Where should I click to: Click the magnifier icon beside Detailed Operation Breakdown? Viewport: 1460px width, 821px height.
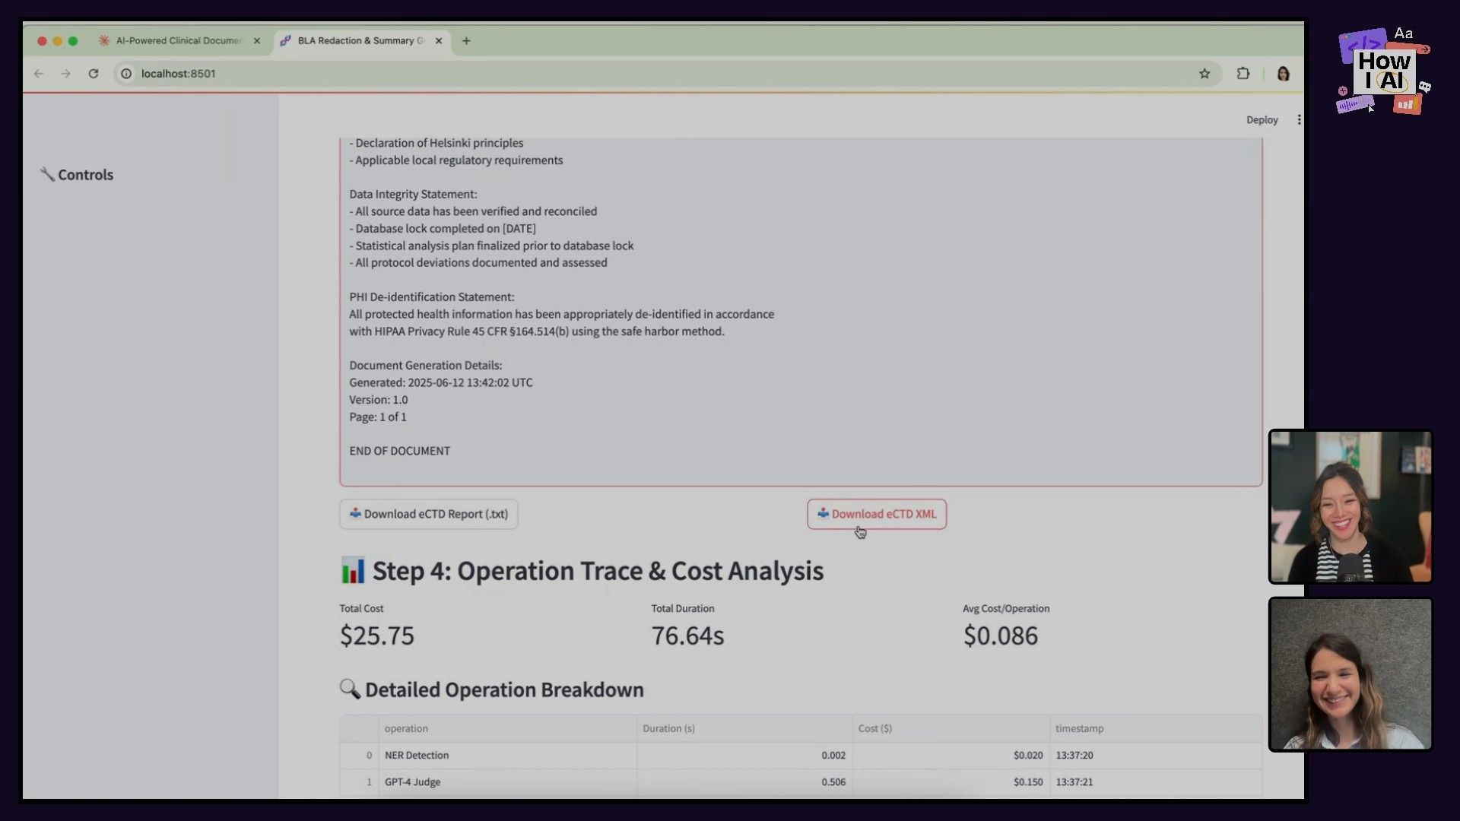tap(350, 689)
